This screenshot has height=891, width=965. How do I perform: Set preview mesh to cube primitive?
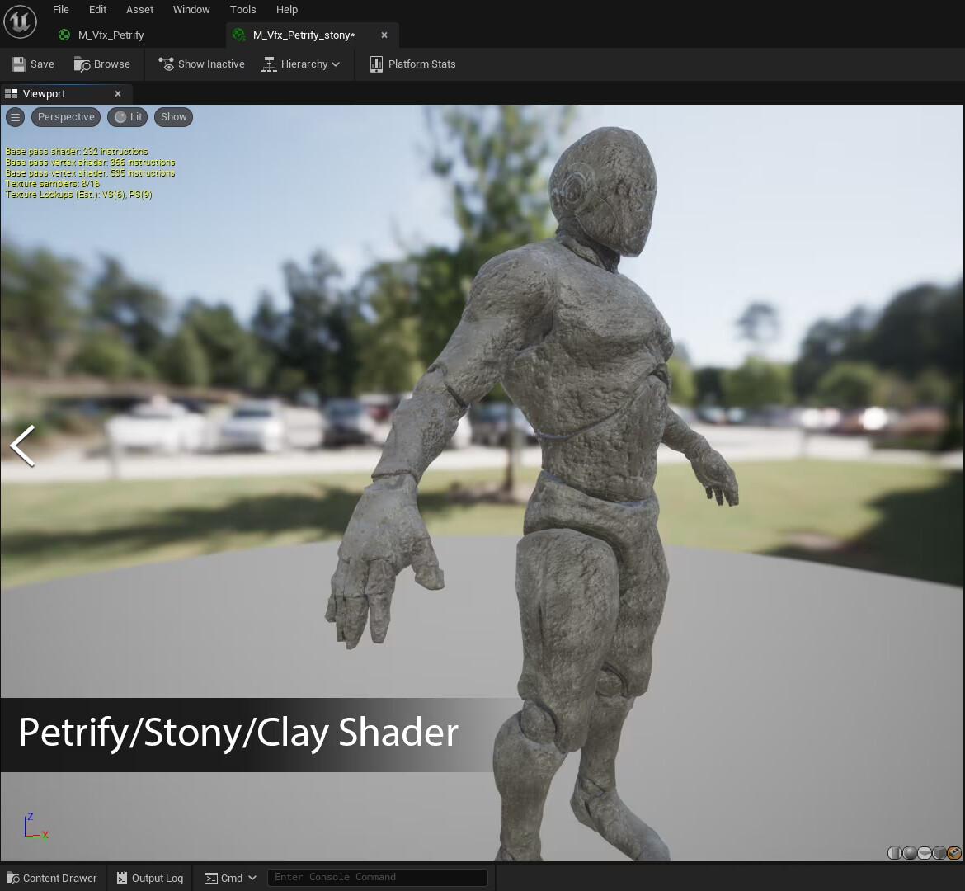(939, 853)
